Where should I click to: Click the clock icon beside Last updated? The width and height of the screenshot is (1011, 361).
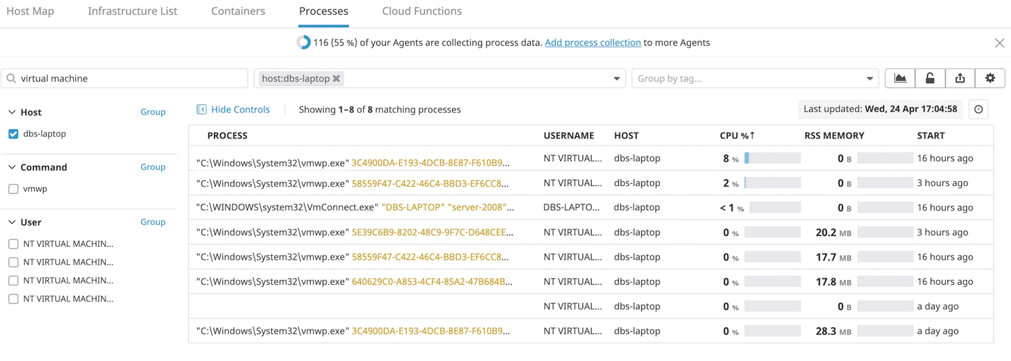click(978, 110)
